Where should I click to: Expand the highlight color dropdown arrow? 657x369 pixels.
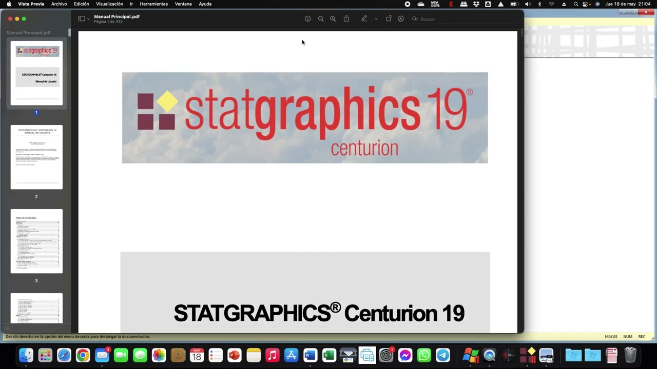376,19
